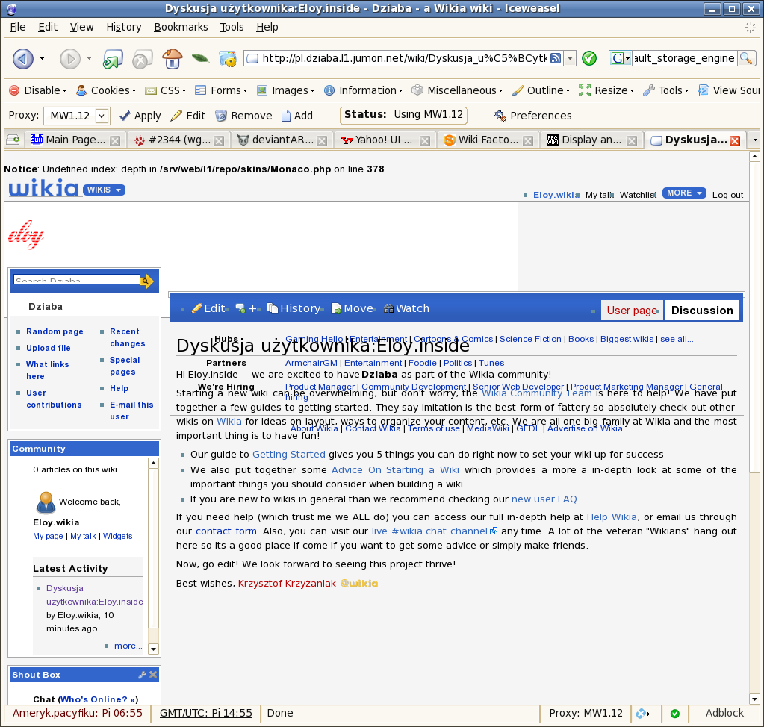Image resolution: width=764 pixels, height=727 pixels.
Task: Click the page History action
Action: [x=294, y=308]
